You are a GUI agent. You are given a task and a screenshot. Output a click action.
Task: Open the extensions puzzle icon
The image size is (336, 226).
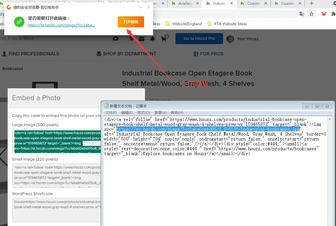click(334, 14)
